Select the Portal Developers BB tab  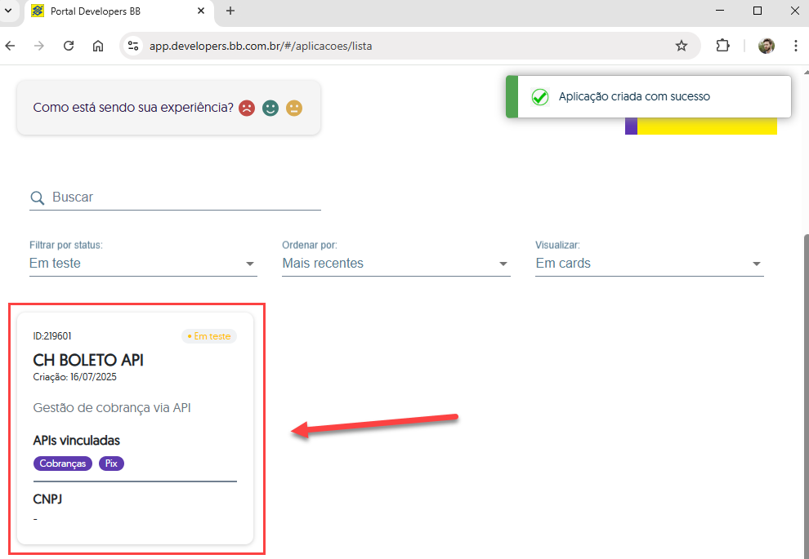click(x=119, y=12)
